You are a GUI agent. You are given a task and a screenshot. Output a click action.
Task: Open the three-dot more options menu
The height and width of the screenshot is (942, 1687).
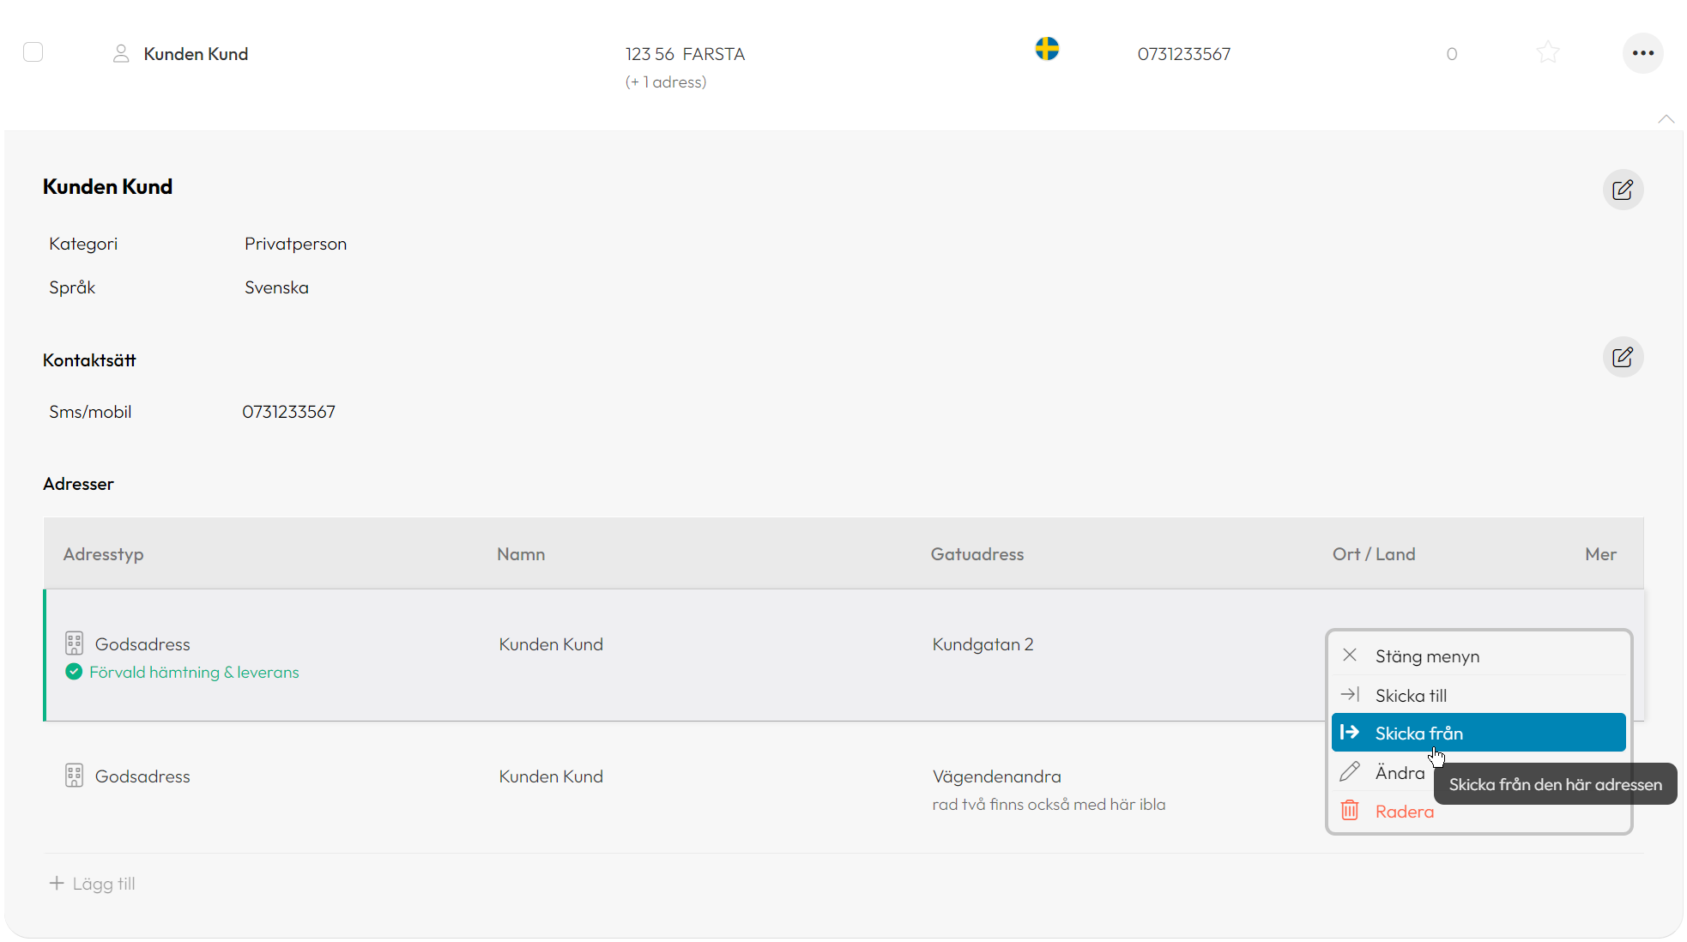tap(1643, 53)
